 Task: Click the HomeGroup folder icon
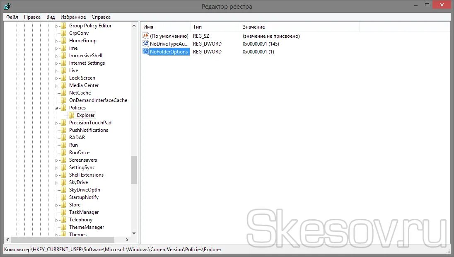[x=63, y=41]
